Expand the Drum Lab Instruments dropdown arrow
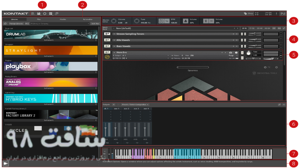The height and width of the screenshot is (168, 299). [96, 40]
